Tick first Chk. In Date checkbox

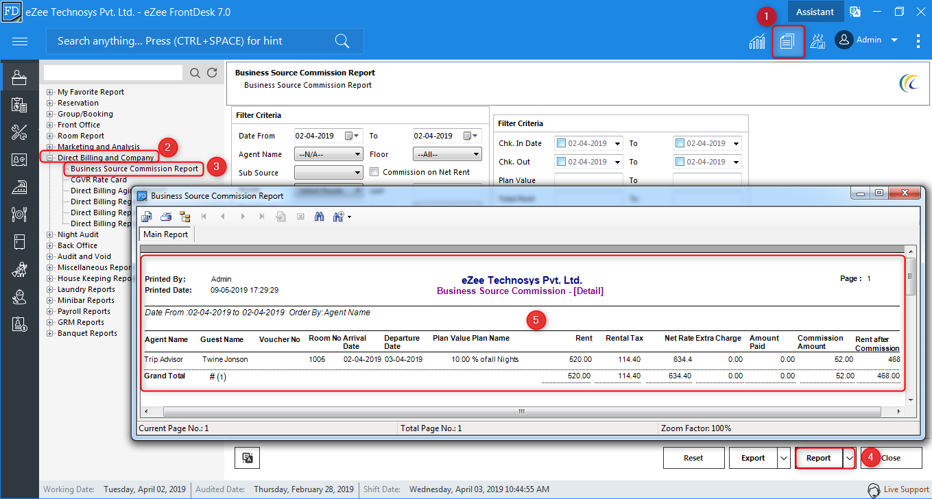click(562, 143)
